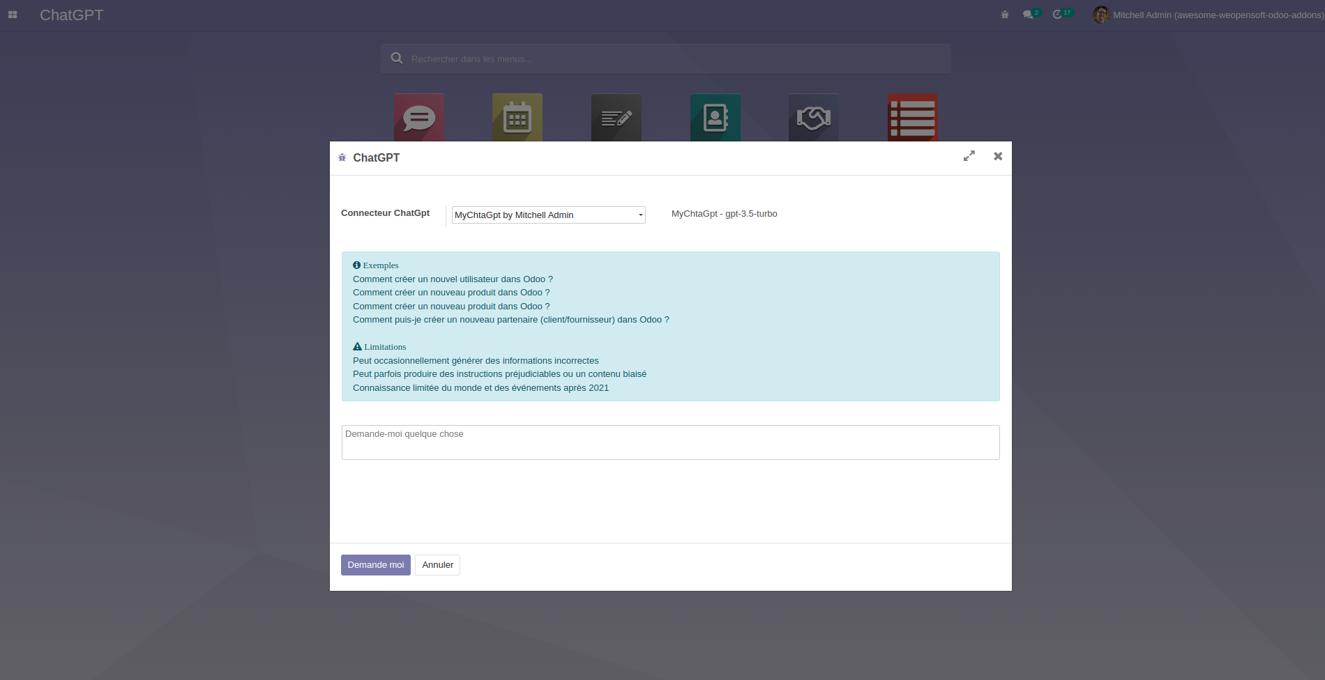Viewport: 1325px width, 680px height.
Task: Open the Calendar app icon
Action: (517, 118)
